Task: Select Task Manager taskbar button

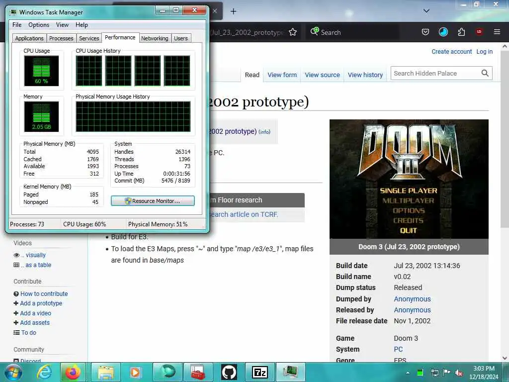Action: [x=290, y=372]
